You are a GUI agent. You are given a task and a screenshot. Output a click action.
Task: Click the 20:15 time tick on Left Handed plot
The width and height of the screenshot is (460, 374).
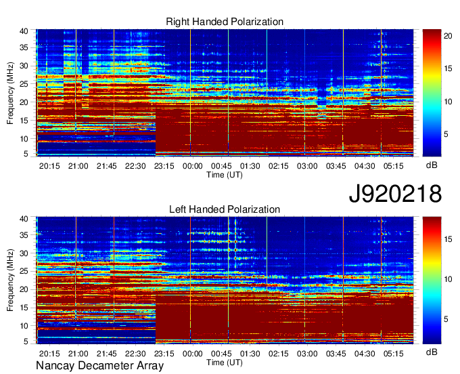point(49,354)
